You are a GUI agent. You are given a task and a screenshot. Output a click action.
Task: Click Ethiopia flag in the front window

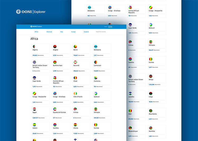click(96, 109)
